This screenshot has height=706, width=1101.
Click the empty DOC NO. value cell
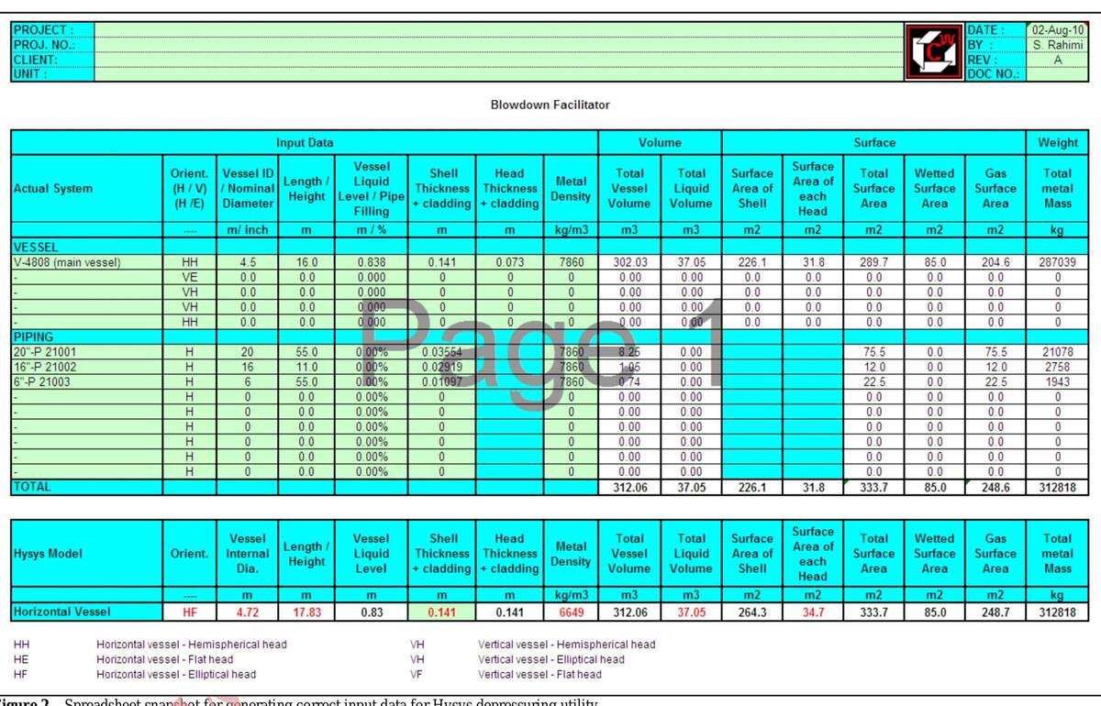(1058, 73)
